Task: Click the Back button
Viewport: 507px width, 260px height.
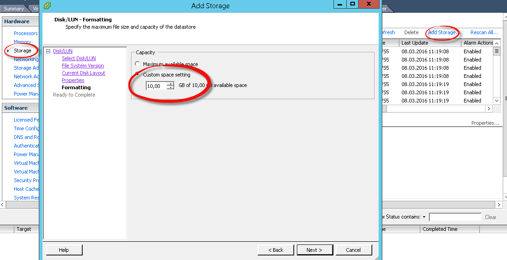Action: (x=275, y=250)
